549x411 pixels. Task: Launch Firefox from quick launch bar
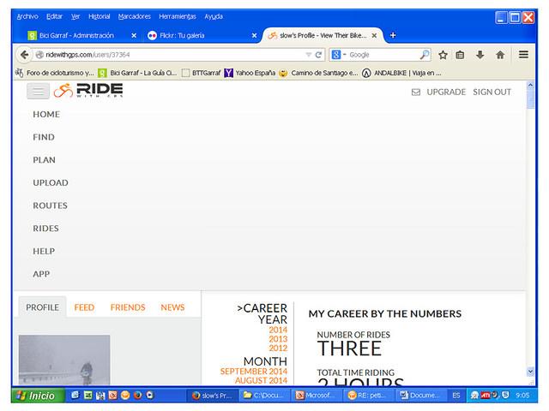tap(137, 396)
